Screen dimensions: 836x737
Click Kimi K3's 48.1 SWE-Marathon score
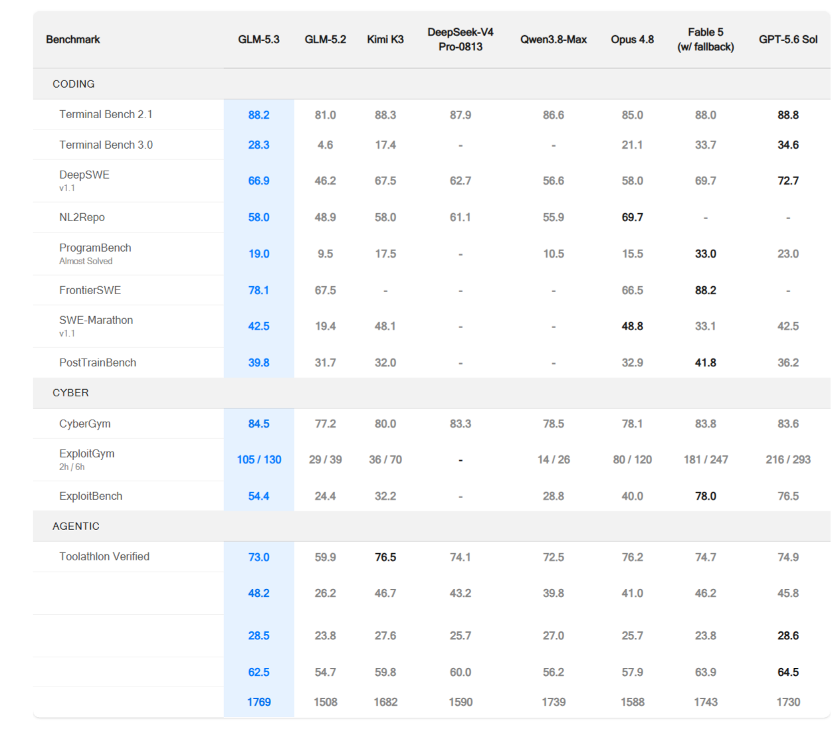tap(385, 326)
